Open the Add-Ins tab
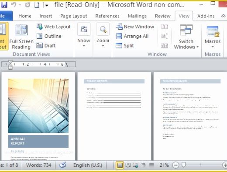Screen dimensions: 227x172 206,16
